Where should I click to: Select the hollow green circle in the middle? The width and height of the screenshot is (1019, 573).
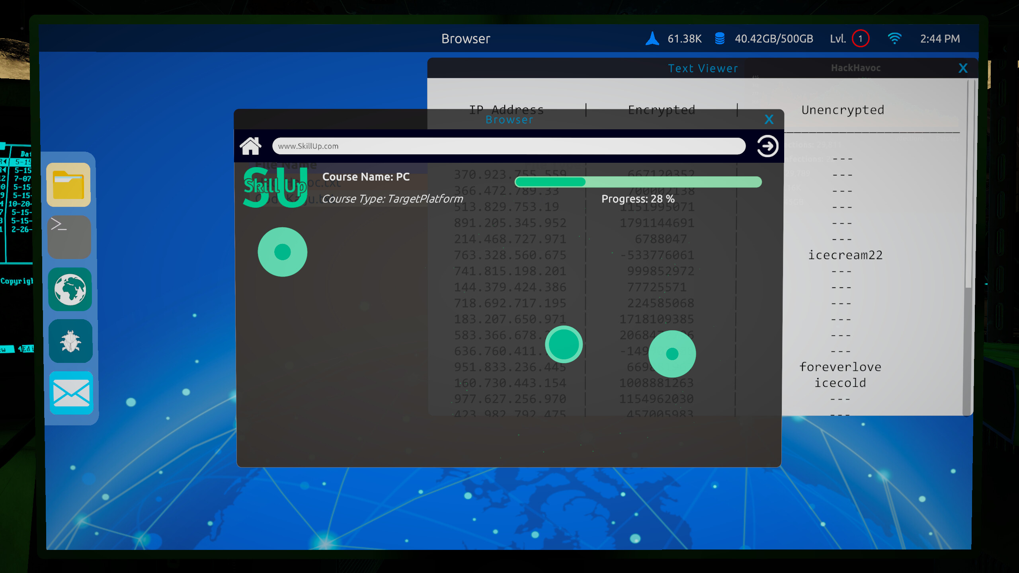pos(564,344)
